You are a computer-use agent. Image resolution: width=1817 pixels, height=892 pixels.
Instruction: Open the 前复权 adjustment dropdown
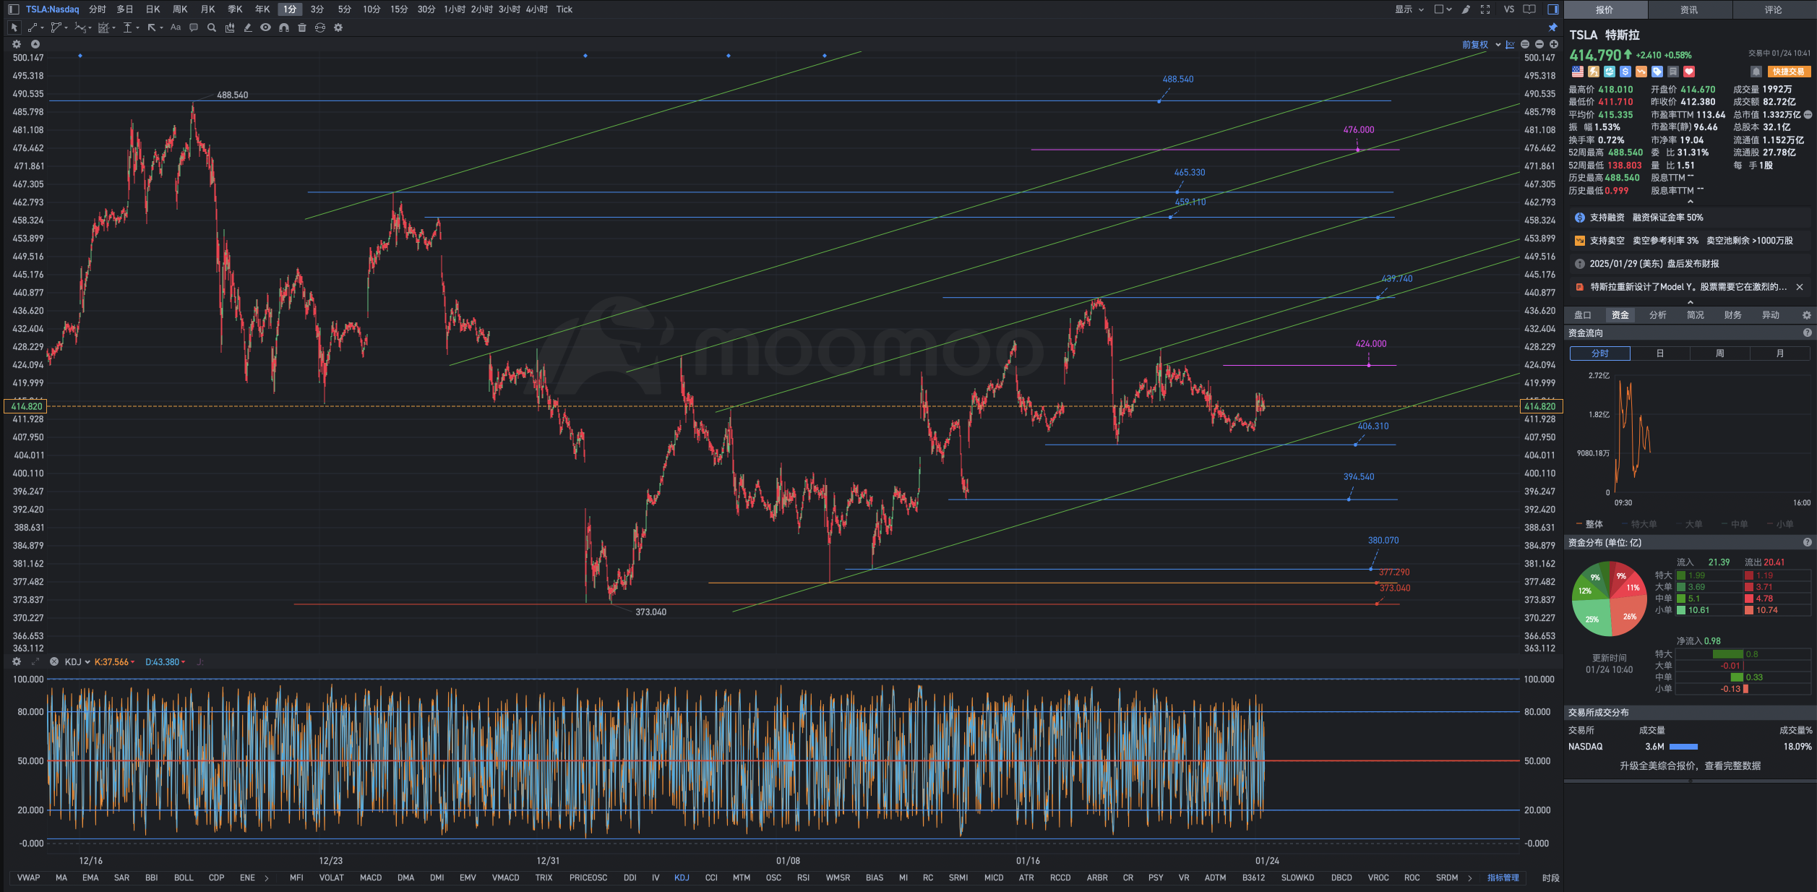point(1481,45)
